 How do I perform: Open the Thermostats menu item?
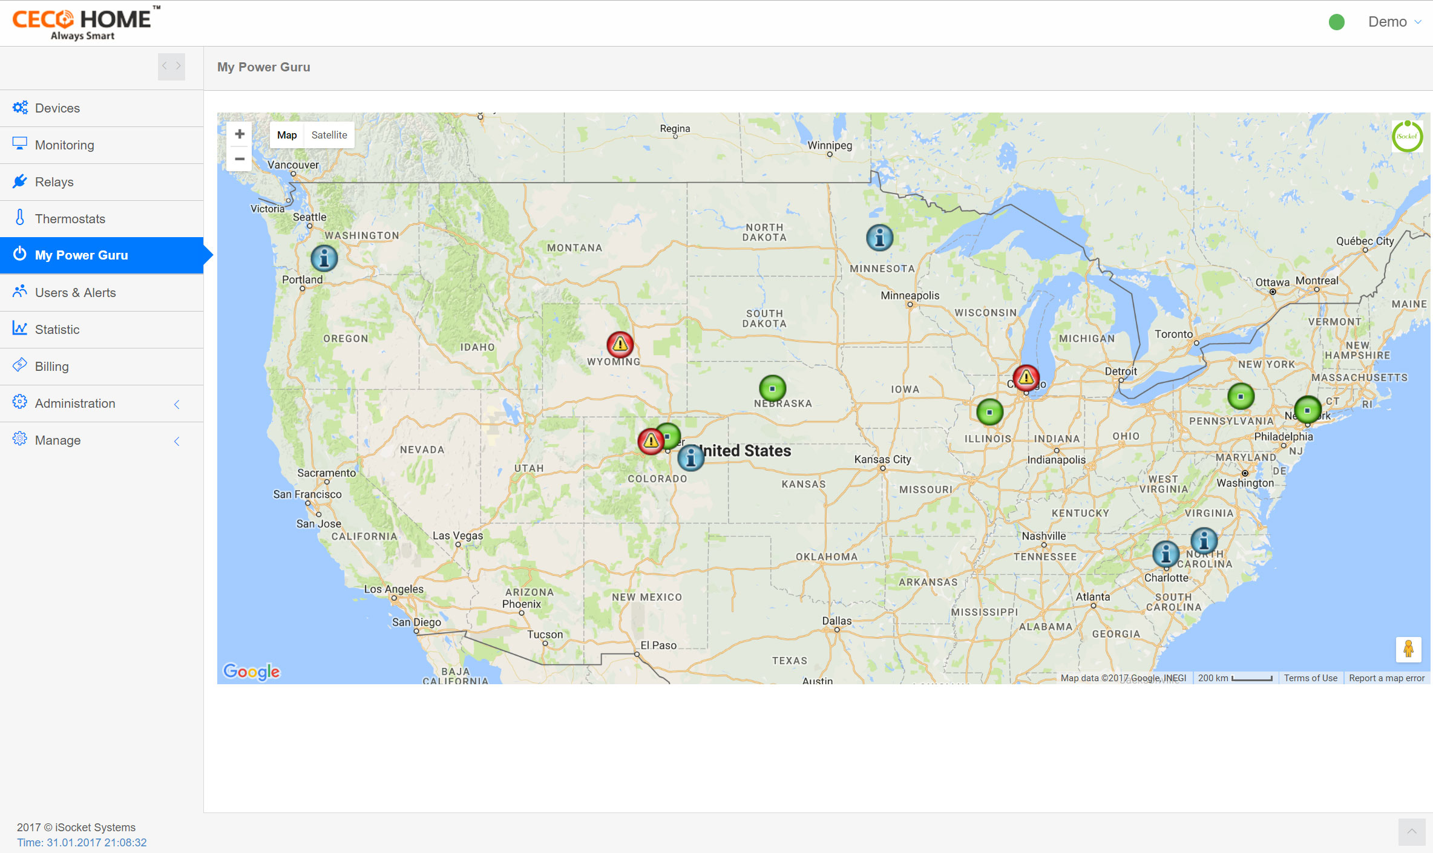pos(70,219)
